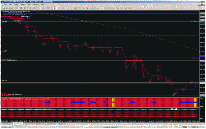The image size is (206, 129).
Task: Toggle chart auto scroll
Action: (39, 8)
